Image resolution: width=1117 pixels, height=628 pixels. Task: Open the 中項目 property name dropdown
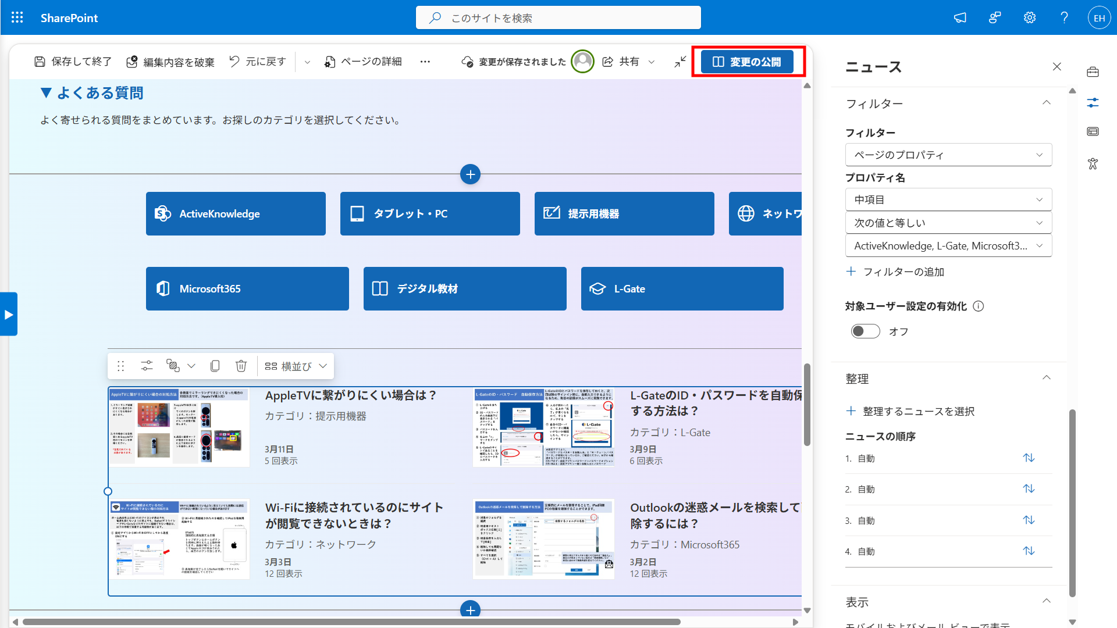[x=948, y=199]
